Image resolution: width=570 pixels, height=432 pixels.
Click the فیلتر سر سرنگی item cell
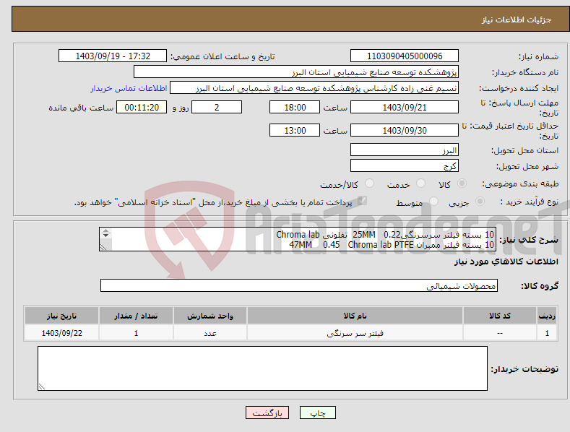click(x=355, y=333)
